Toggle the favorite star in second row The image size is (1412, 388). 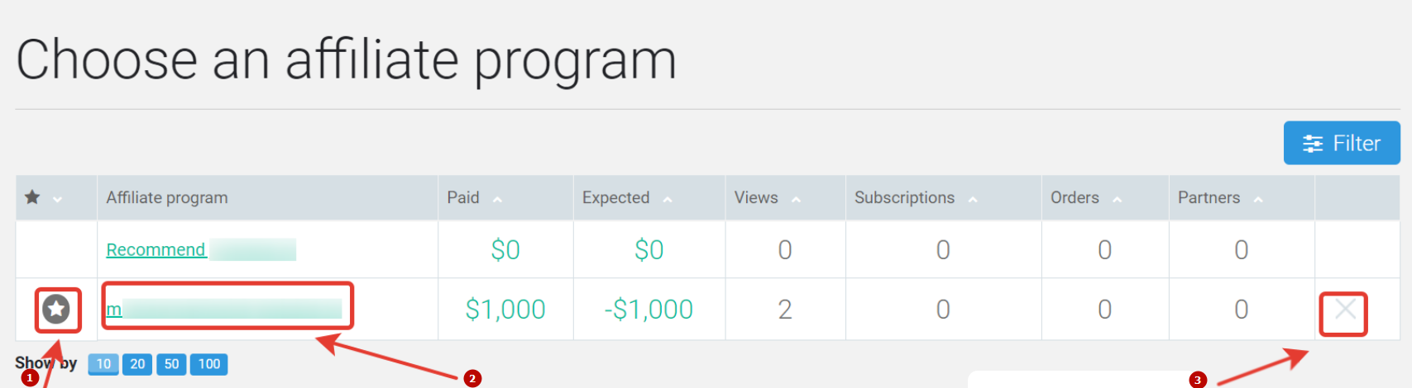pyautogui.click(x=56, y=310)
